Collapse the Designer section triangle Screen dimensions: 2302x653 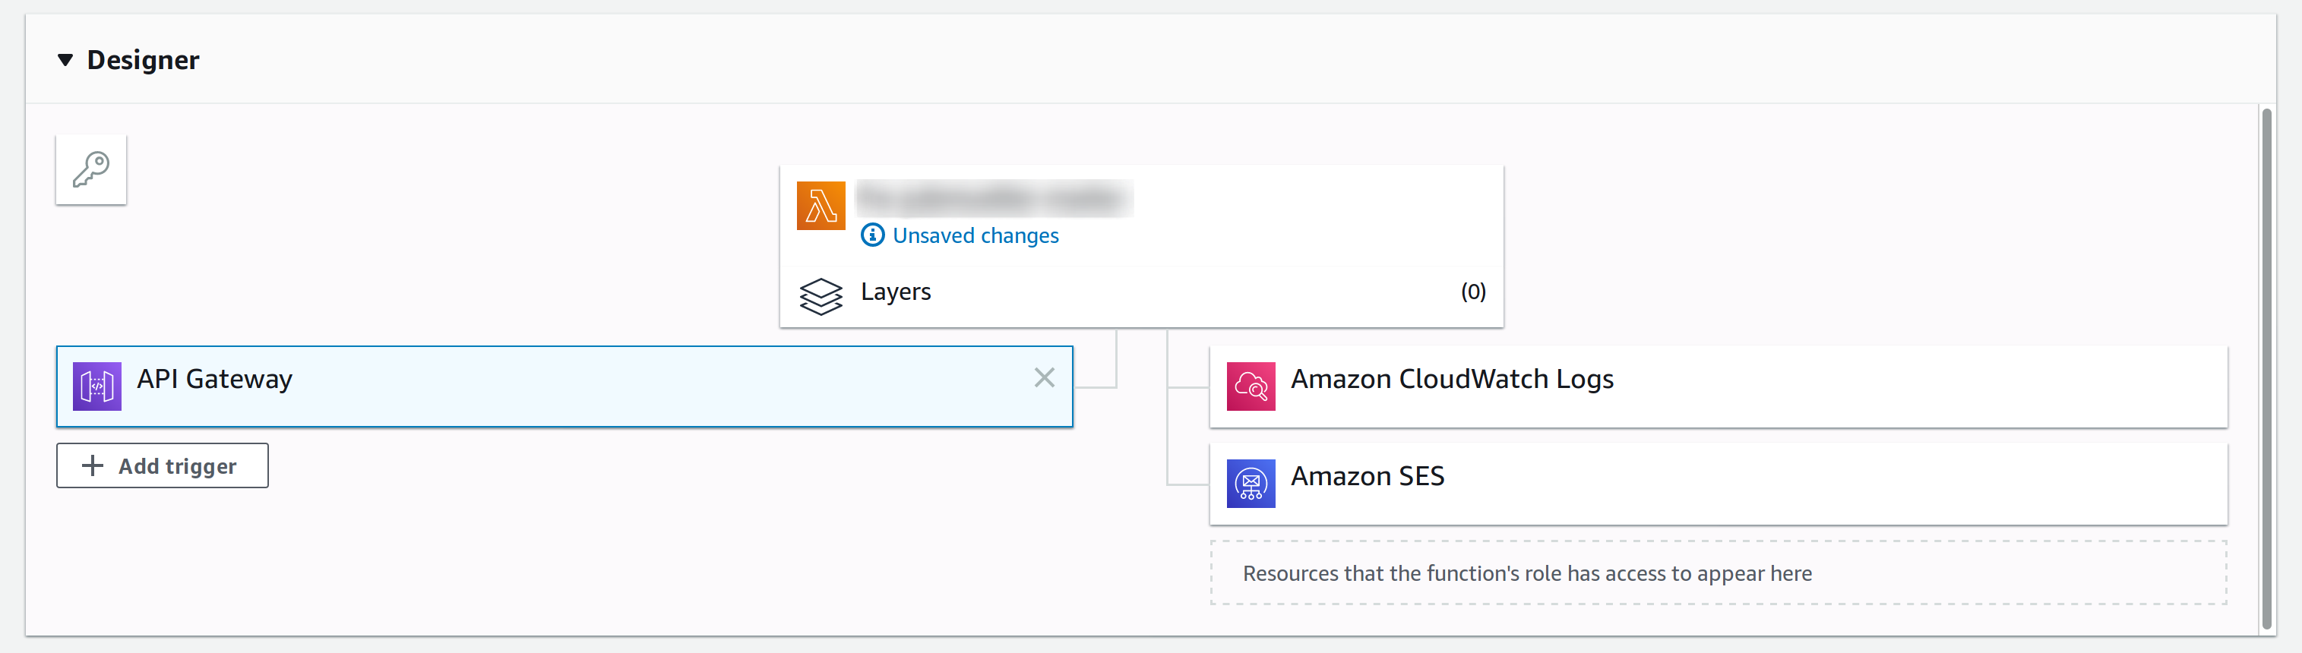(x=65, y=60)
